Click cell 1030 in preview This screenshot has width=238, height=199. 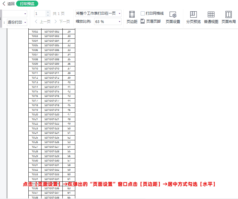pyautogui.click(x=35, y=161)
